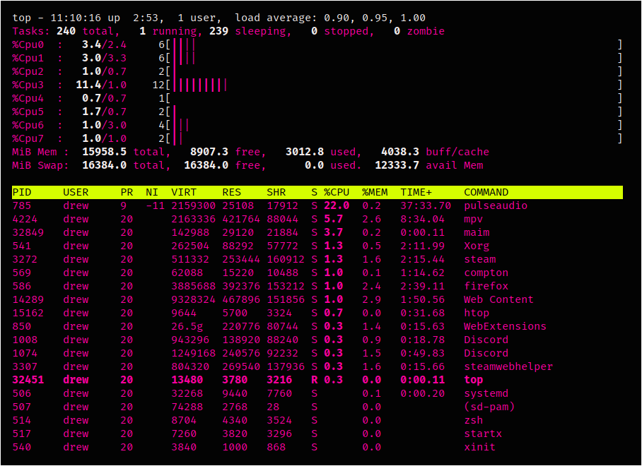Click the COMMAND column header
This screenshot has width=642, height=466.
click(x=486, y=192)
